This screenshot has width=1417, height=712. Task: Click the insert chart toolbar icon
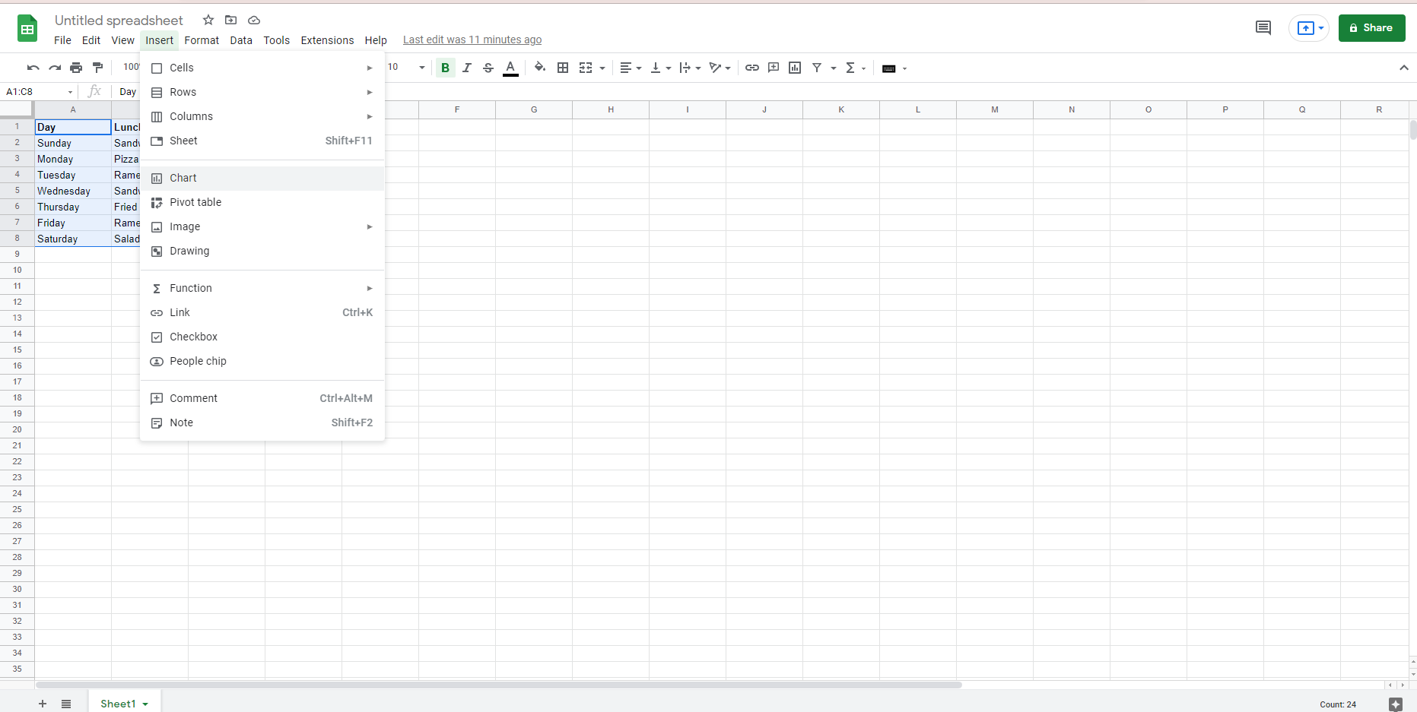(x=795, y=68)
